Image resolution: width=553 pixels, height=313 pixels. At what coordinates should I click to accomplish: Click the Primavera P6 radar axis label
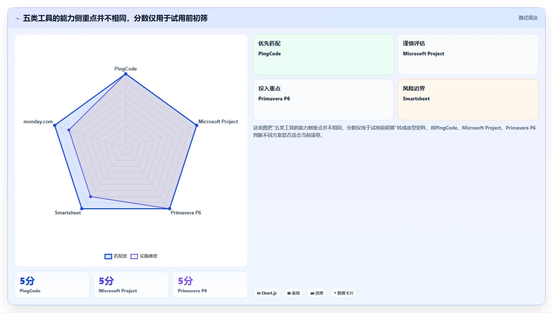(x=186, y=213)
